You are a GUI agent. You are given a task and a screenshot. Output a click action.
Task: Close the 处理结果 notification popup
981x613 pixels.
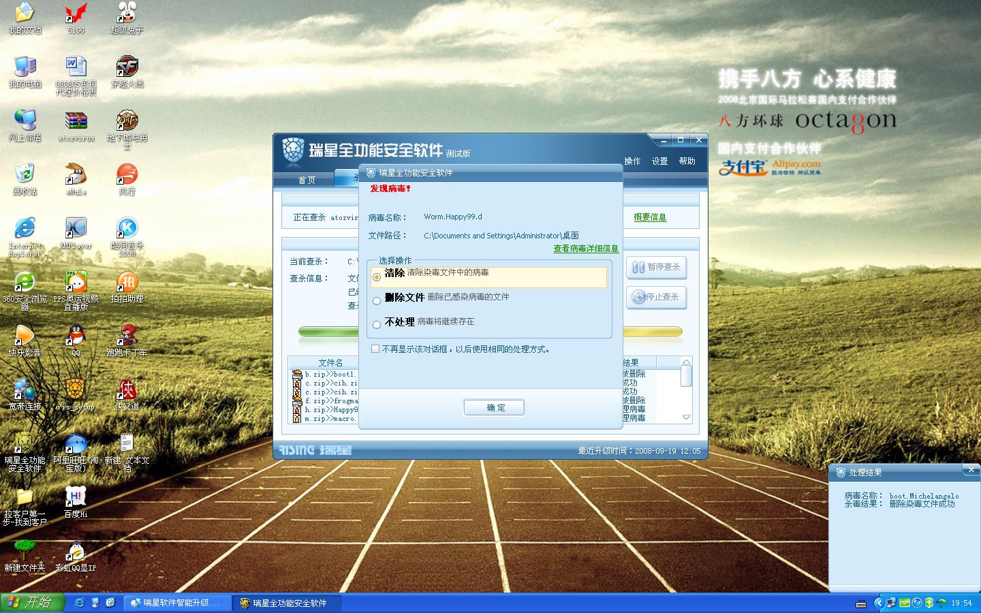point(971,470)
